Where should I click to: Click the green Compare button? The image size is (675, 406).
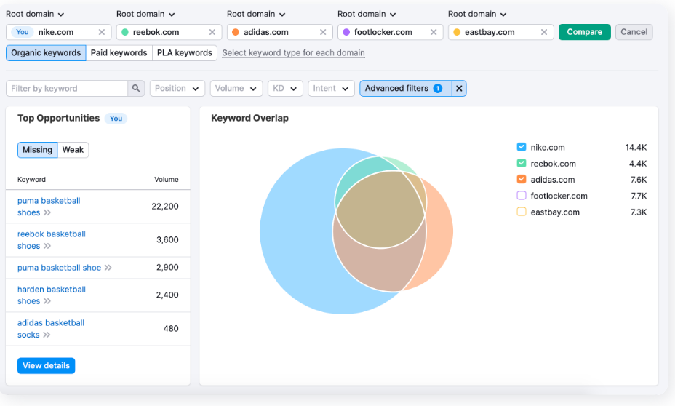(x=584, y=32)
